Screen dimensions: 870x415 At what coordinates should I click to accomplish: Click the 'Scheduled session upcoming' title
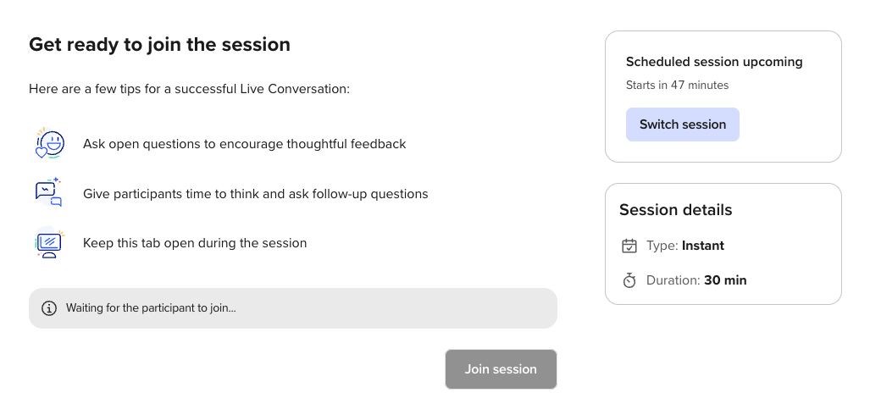714,62
